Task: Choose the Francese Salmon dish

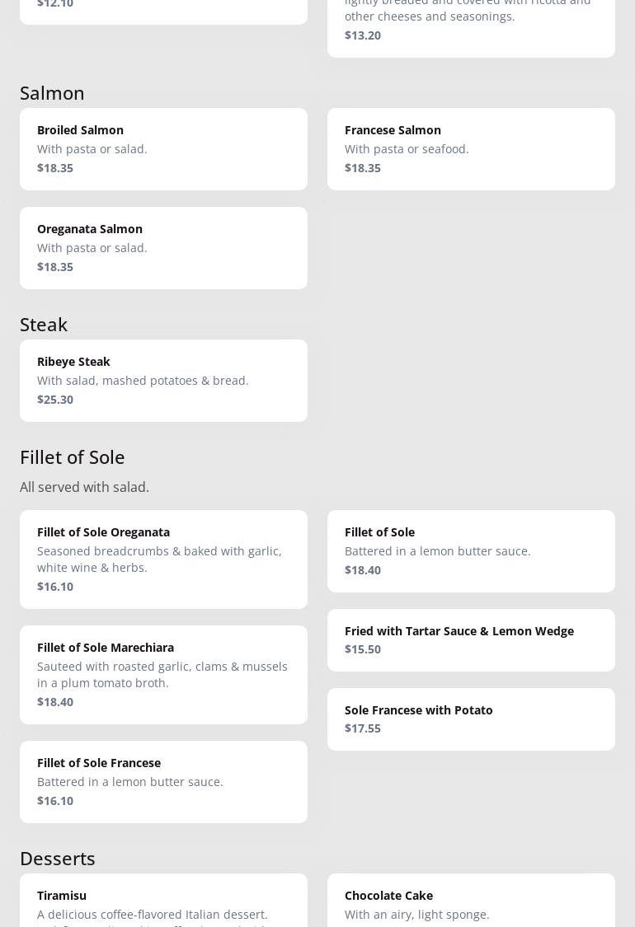Action: [471, 149]
